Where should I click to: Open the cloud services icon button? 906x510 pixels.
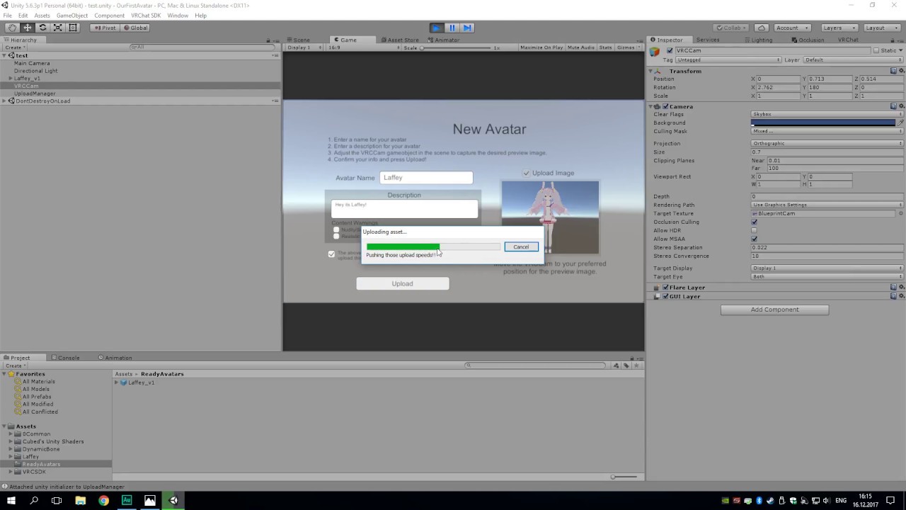point(761,28)
